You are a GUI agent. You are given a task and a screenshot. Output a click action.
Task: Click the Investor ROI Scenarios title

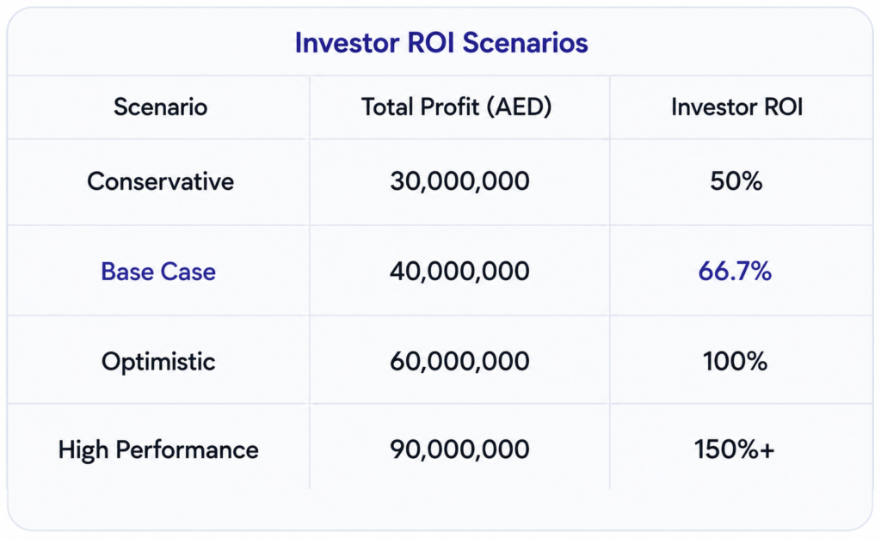point(441,43)
